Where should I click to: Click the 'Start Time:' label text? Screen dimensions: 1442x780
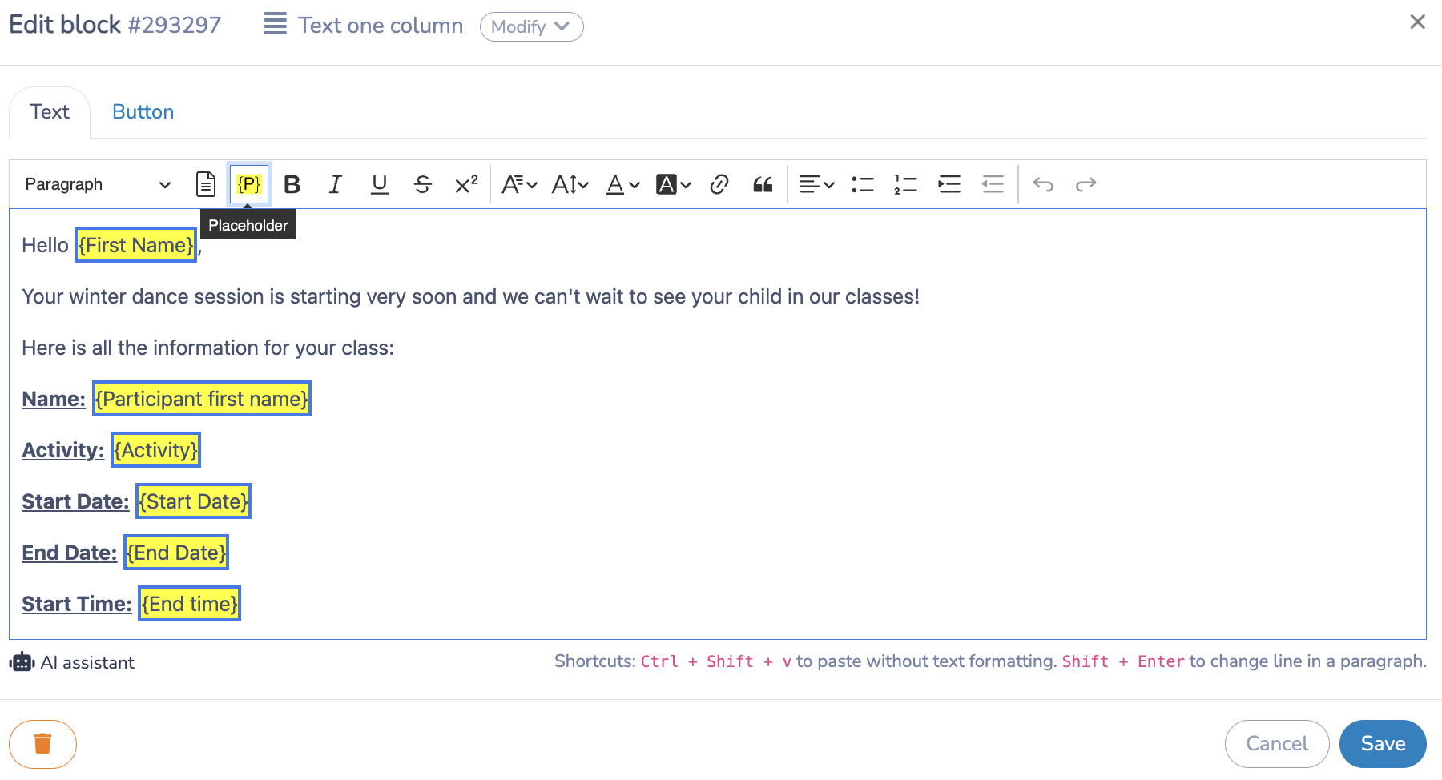point(77,604)
